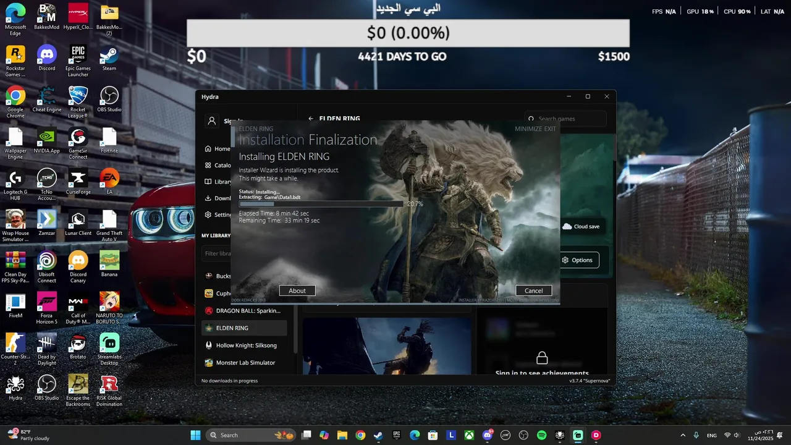The image size is (791, 445).
Task: Open the BakkesMod desktop icon
Action: click(47, 17)
